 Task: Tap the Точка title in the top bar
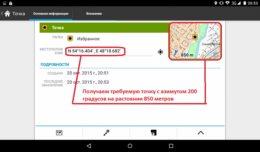click(19, 14)
